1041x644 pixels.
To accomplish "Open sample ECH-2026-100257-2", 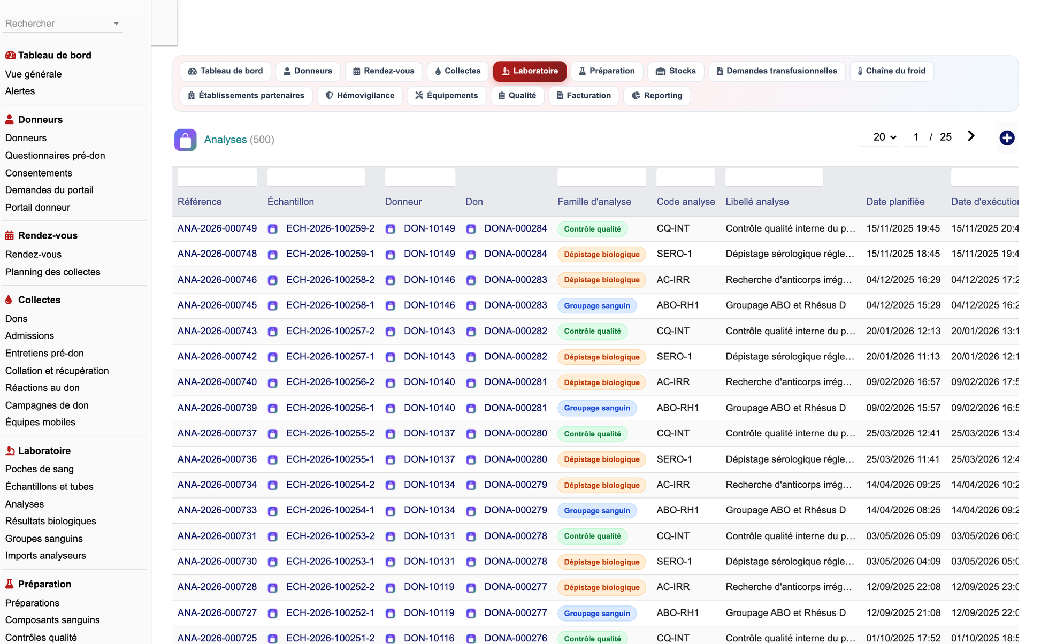I will 330,331.
